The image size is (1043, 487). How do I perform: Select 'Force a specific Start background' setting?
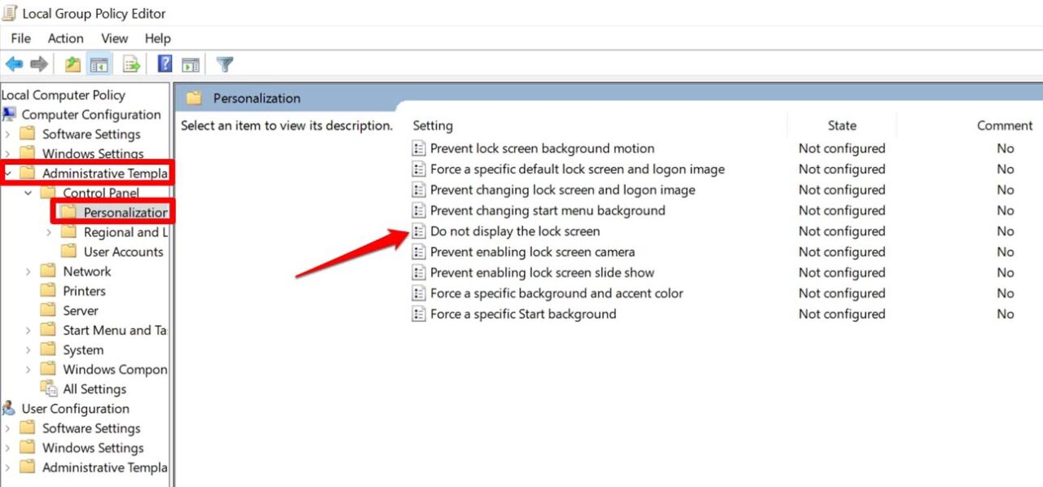click(x=523, y=314)
